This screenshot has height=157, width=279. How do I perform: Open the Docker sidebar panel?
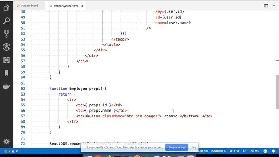click(7, 86)
